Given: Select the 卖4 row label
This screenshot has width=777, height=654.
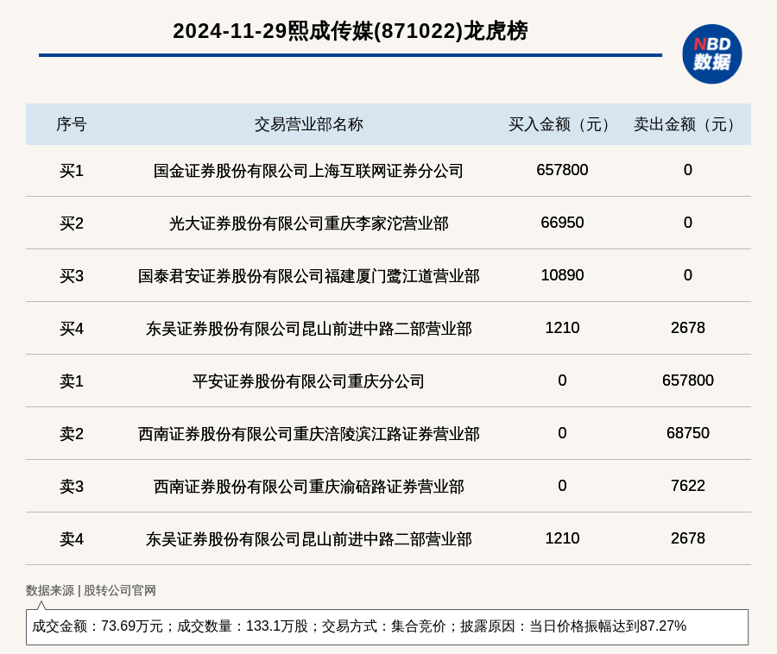Looking at the screenshot, I should [x=72, y=539].
